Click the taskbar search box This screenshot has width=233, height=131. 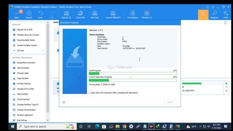(x=47, y=127)
